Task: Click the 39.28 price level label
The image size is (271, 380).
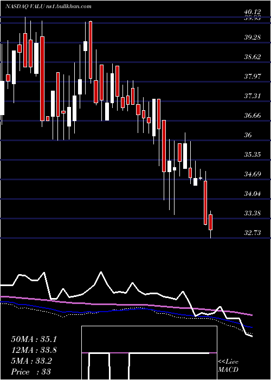Action: tap(253, 37)
